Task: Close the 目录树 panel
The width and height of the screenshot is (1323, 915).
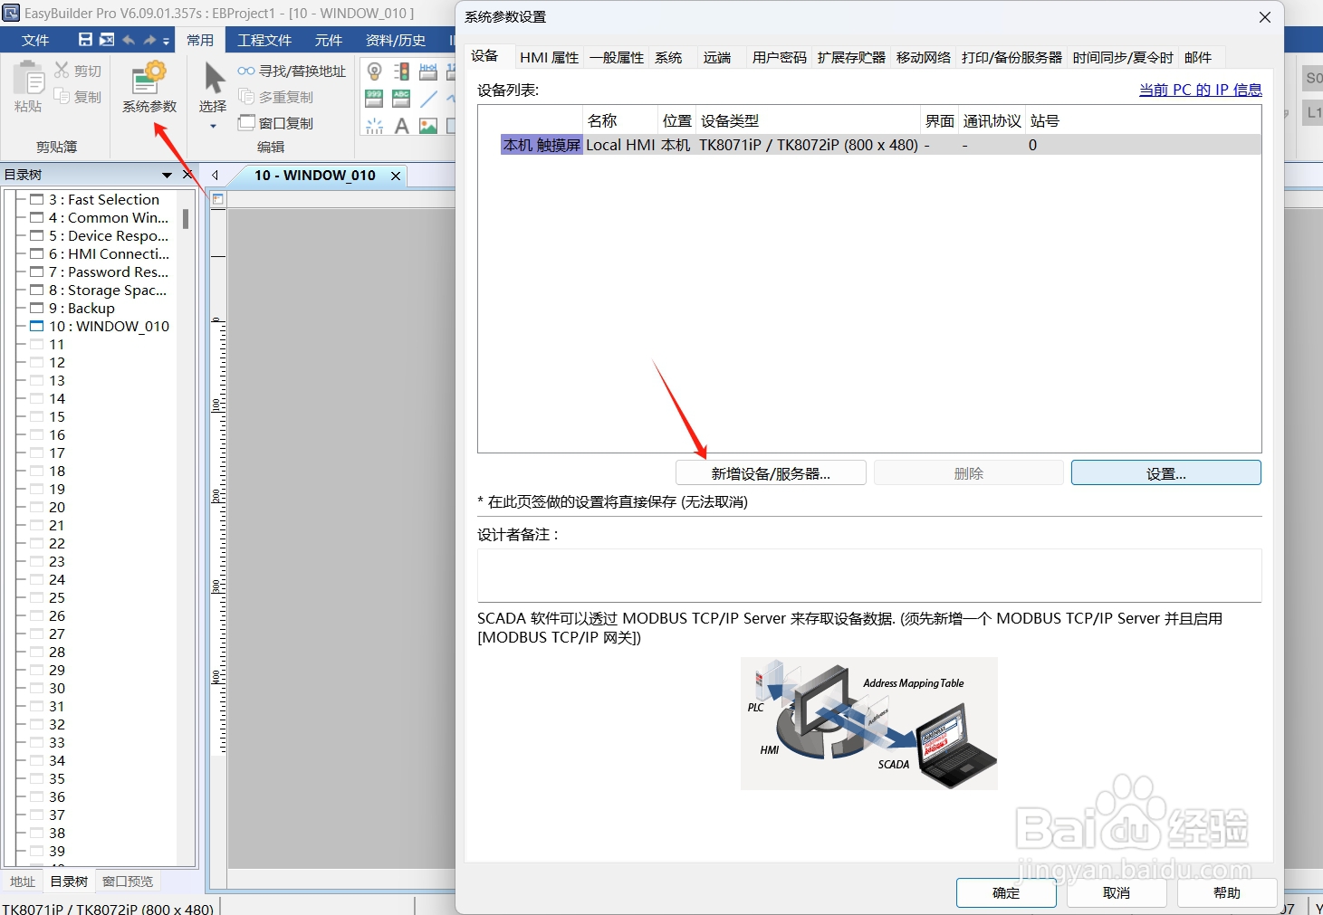Action: tap(187, 175)
